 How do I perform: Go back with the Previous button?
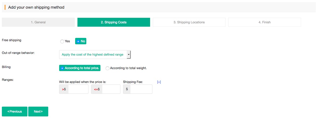(x=15, y=112)
